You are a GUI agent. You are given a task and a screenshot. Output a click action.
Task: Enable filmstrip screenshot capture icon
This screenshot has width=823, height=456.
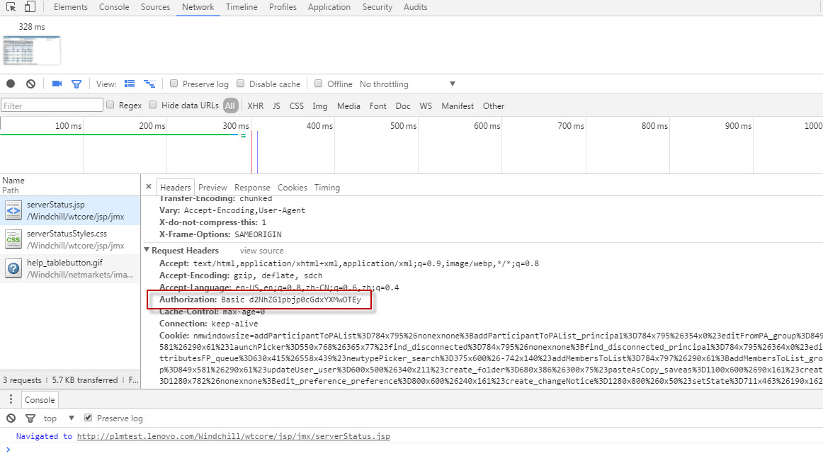[58, 84]
